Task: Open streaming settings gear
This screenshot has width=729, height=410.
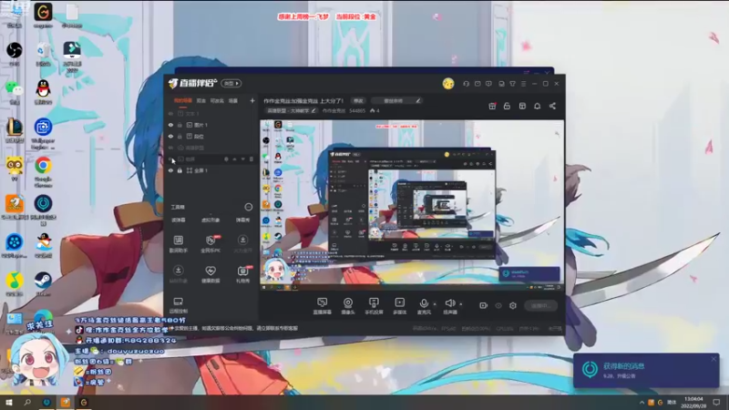Action: point(513,305)
